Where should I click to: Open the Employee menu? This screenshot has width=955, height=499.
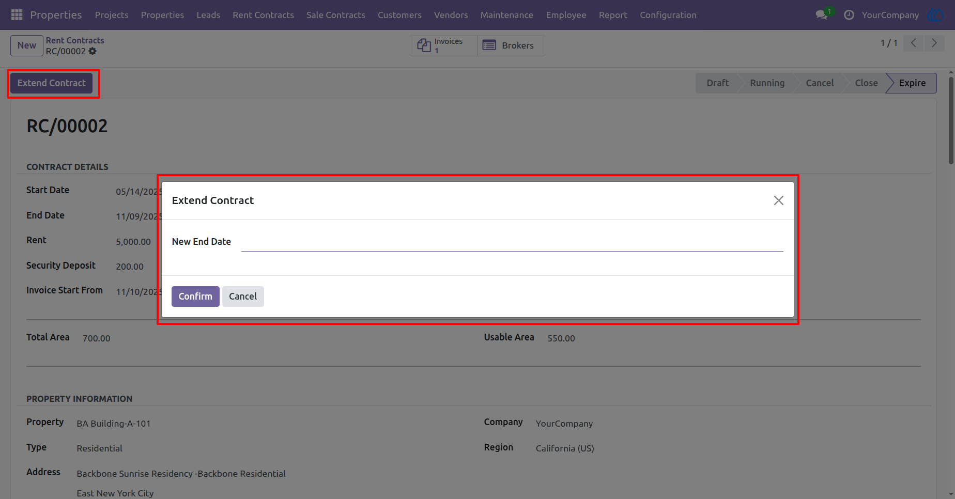click(566, 15)
